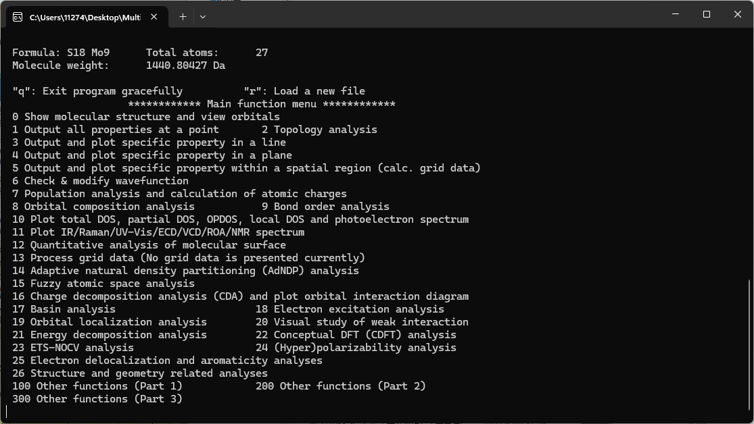Minimize the terminal window

[675, 14]
